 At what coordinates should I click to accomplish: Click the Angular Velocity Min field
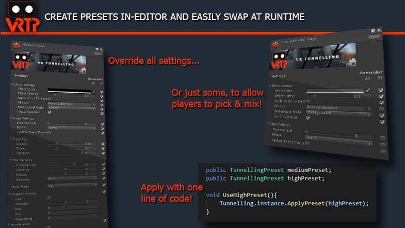tap(73, 207)
